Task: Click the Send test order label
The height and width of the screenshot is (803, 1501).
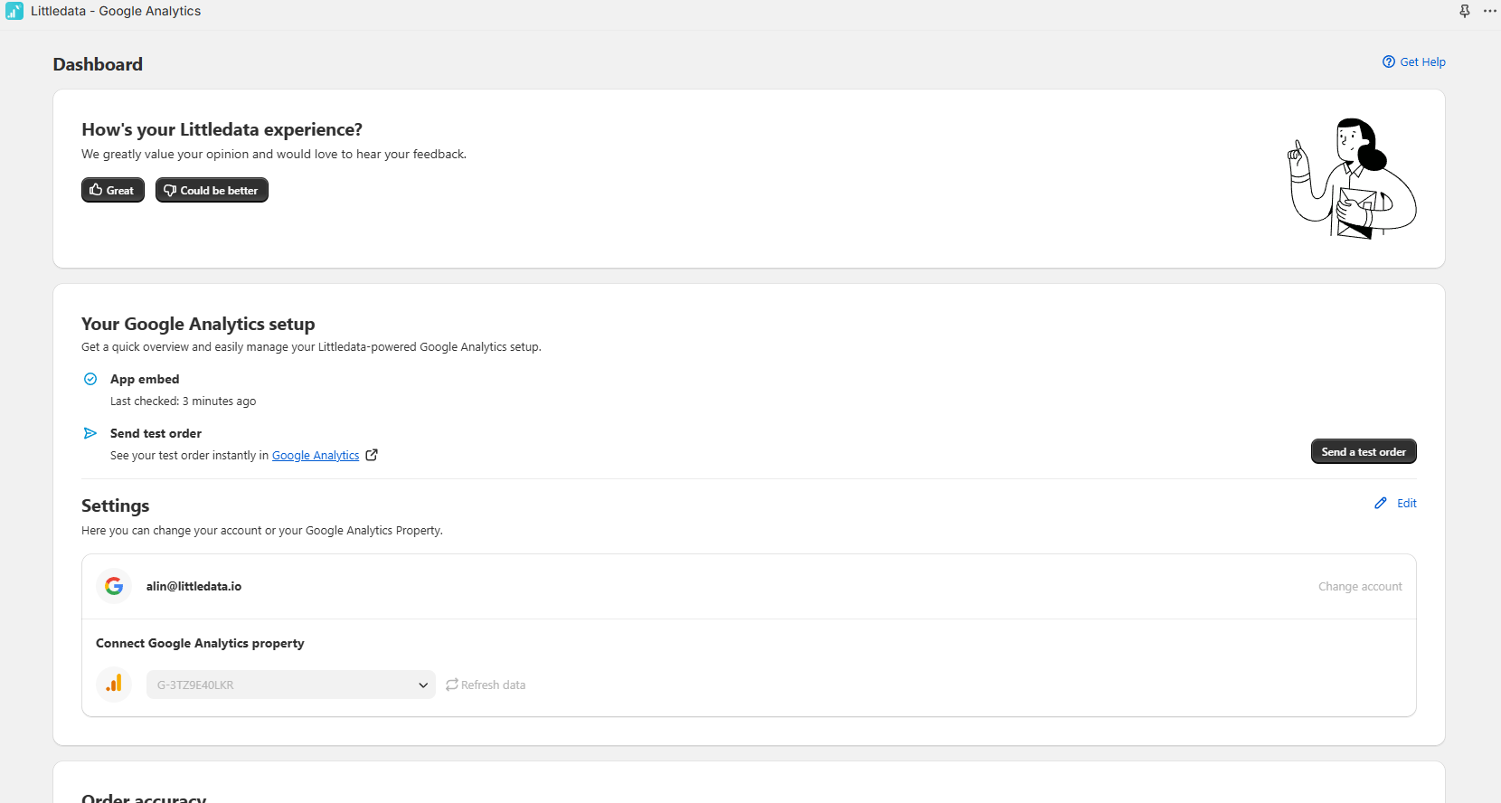Action: (x=156, y=433)
